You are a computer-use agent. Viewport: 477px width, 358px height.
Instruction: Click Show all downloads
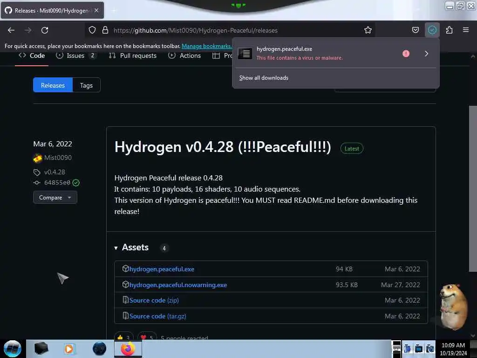[264, 78]
